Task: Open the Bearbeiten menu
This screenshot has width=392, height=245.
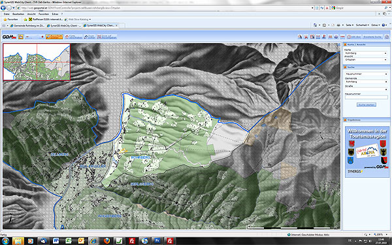Action: pos(18,14)
